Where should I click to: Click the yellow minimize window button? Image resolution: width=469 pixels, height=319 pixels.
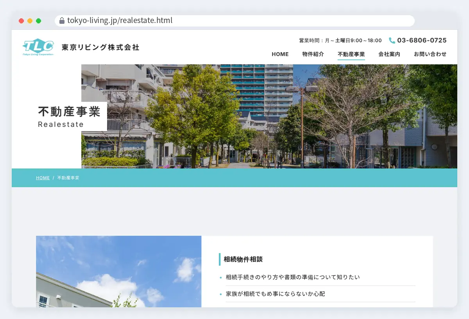click(x=30, y=21)
